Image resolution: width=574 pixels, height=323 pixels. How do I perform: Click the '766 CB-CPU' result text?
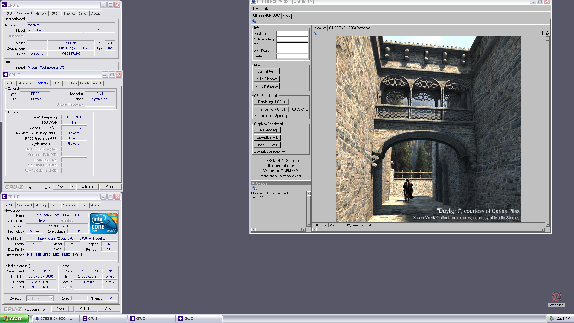pos(299,109)
